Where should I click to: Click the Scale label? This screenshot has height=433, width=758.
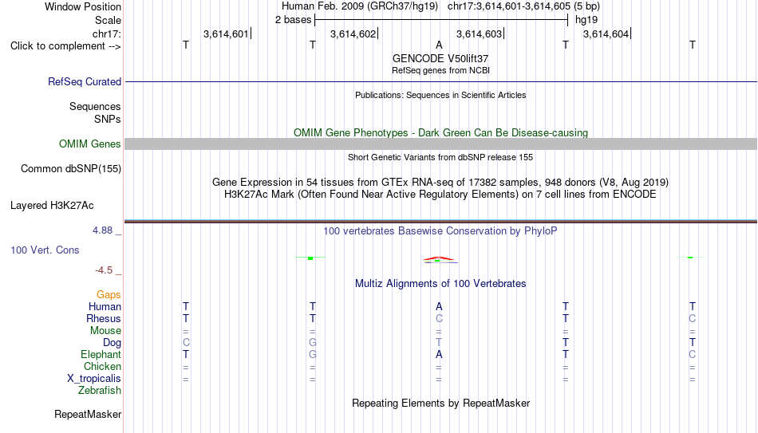(108, 20)
